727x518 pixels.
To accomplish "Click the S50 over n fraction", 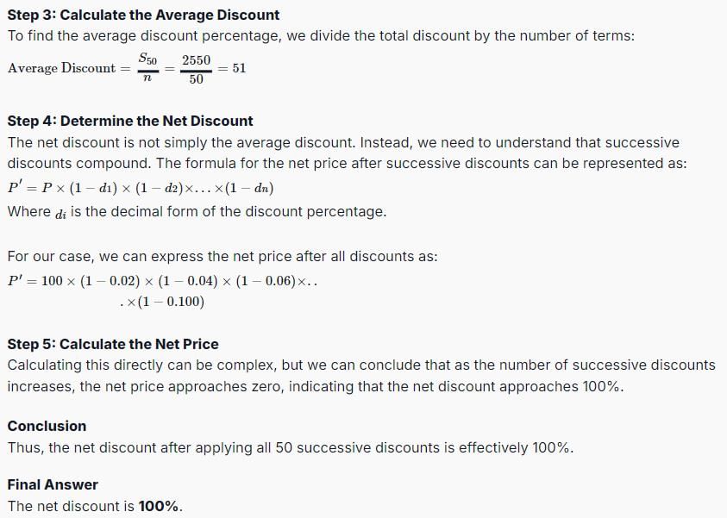I will (x=148, y=68).
